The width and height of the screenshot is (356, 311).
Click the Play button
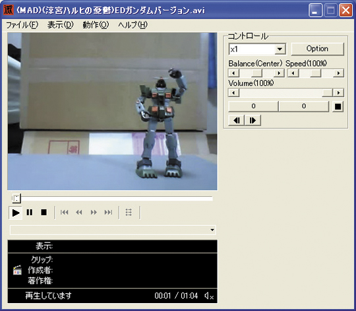tap(15, 213)
